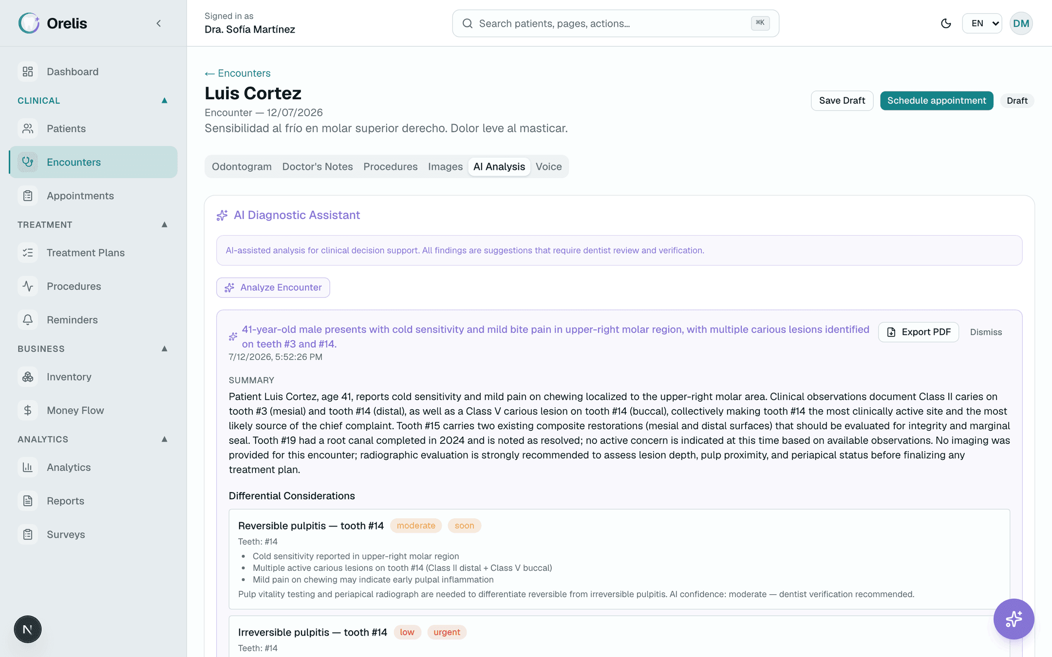The height and width of the screenshot is (657, 1052).
Task: Select the AI Analysis tab
Action: [x=499, y=166]
